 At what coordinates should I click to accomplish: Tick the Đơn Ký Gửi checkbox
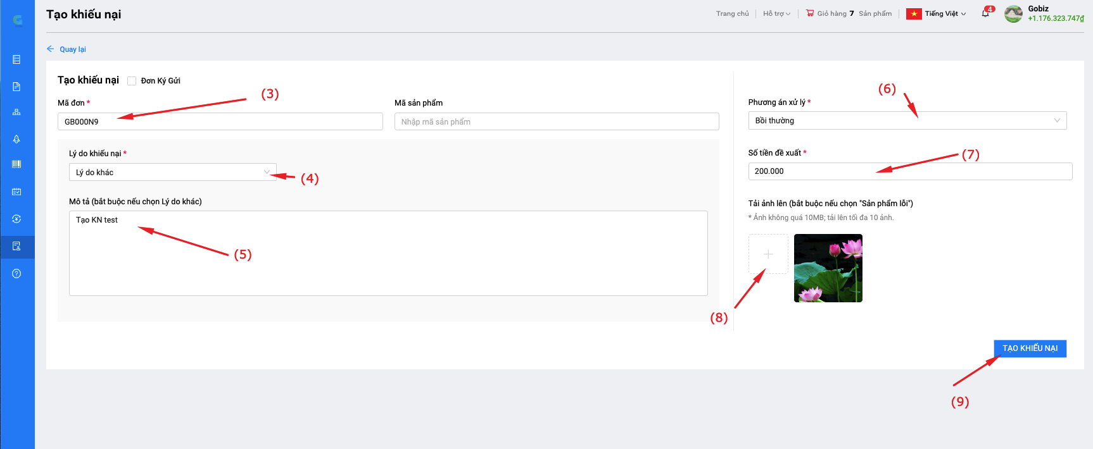[132, 81]
